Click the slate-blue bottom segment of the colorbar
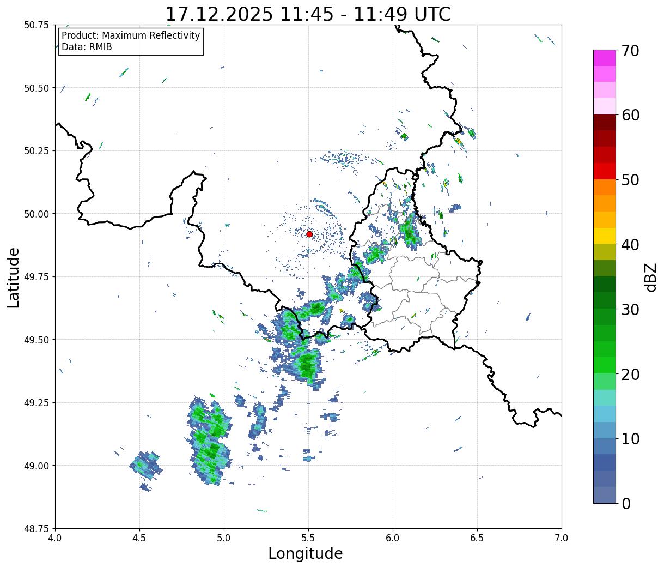This screenshot has height=567, width=664. coord(604,495)
